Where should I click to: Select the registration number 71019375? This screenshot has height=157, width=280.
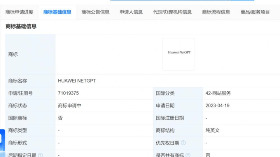pos(68,93)
